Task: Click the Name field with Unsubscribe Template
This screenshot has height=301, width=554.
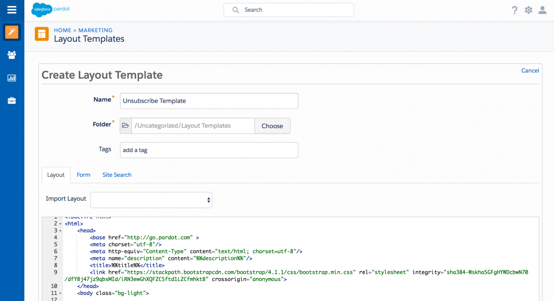Action: (209, 101)
